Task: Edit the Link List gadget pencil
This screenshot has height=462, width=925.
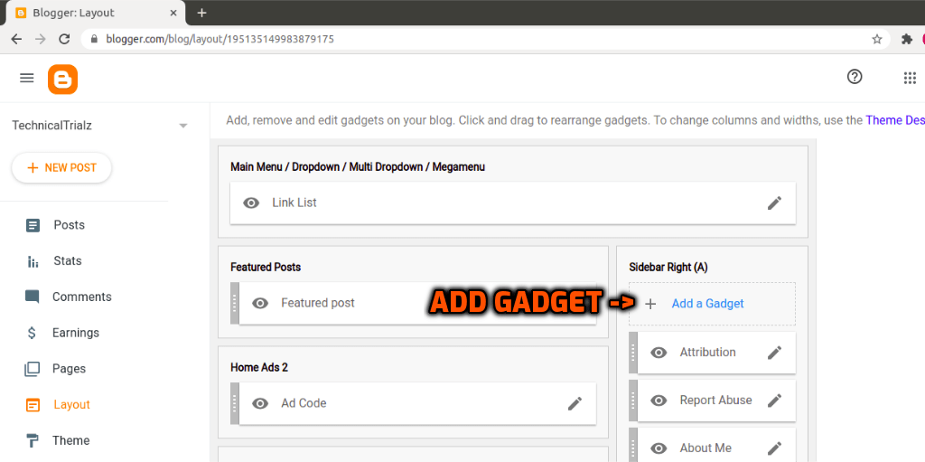Action: click(774, 203)
